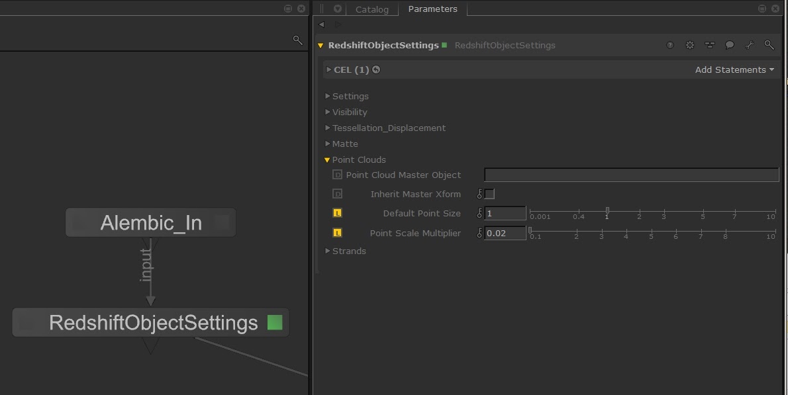Open the node comment speech bubble
Image resolution: width=788 pixels, height=395 pixels.
tap(730, 46)
